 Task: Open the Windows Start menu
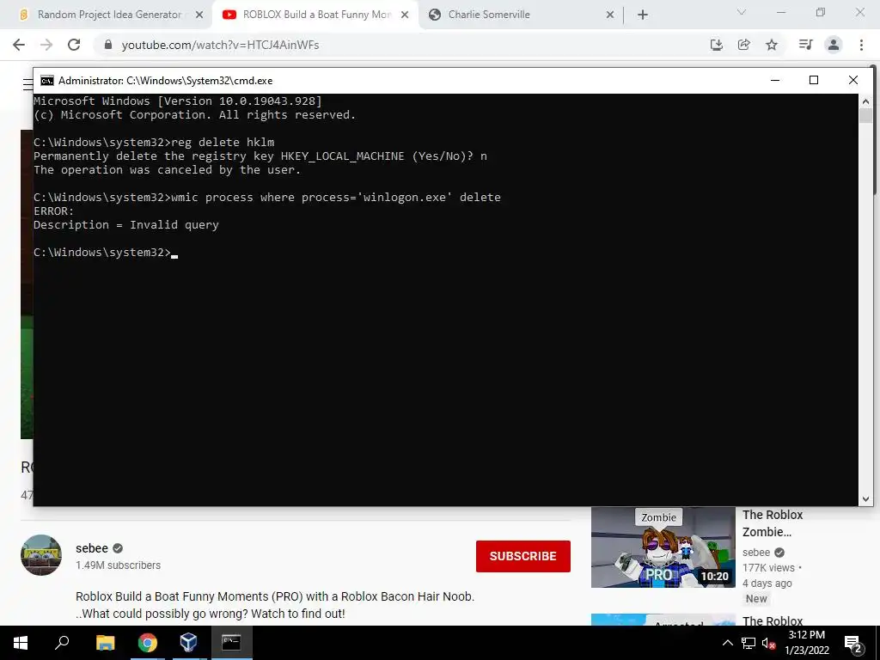pyautogui.click(x=21, y=643)
